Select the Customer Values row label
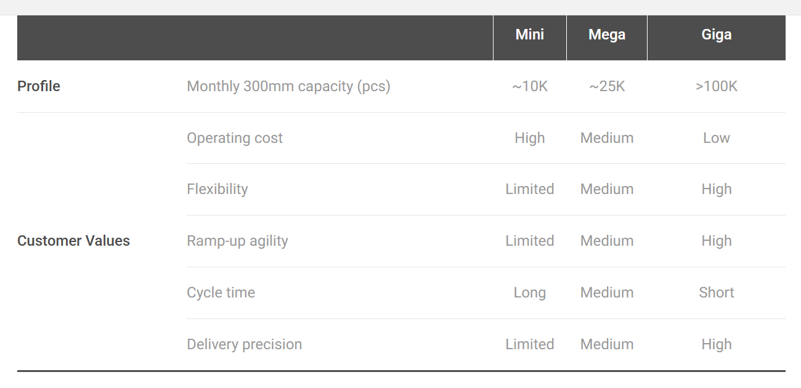 coord(73,241)
